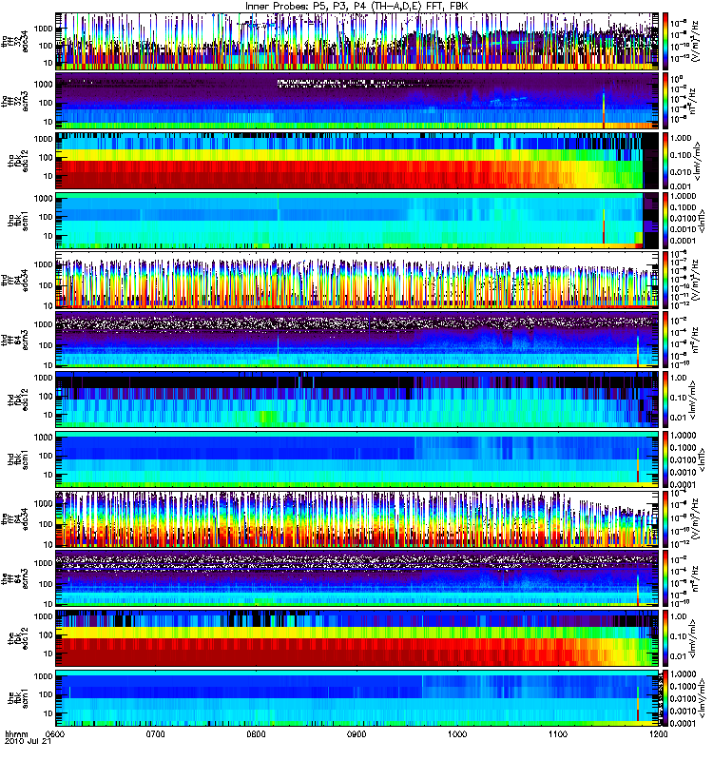
Task: Click the '0800' time axis label
Action: (x=256, y=733)
